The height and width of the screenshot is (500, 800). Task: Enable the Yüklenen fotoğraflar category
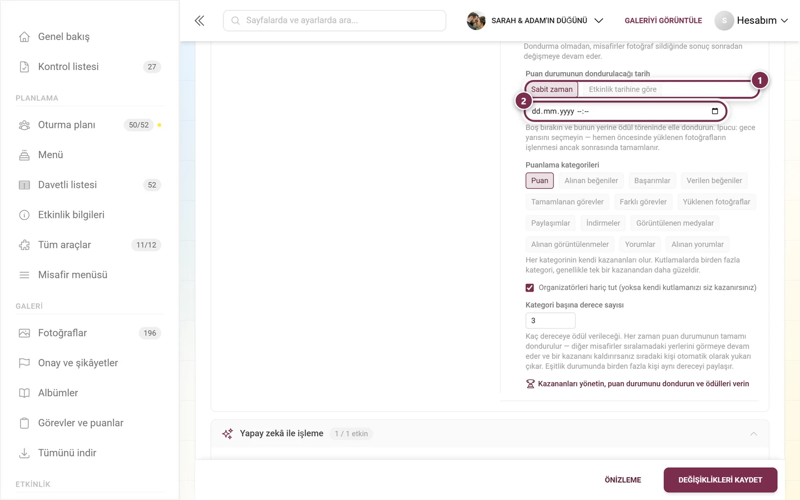pyautogui.click(x=717, y=202)
